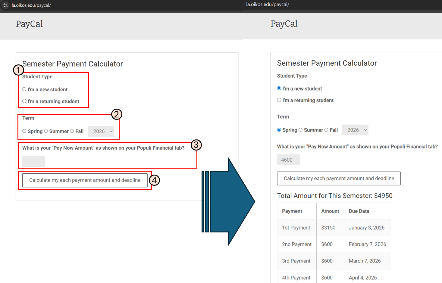This screenshot has height=283, width=442.
Task: Expand the 2026 dropdown beside the checked Spring radio
Action: pyautogui.click(x=355, y=130)
